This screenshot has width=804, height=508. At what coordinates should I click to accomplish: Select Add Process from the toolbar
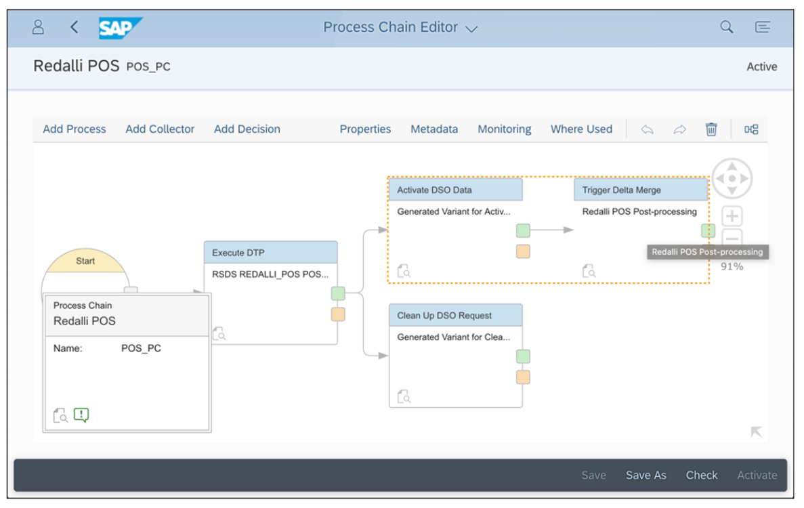tap(74, 129)
